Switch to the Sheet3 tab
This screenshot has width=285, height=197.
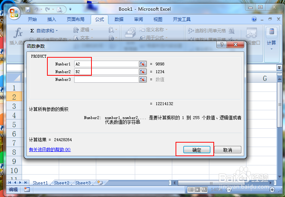coord(83,183)
